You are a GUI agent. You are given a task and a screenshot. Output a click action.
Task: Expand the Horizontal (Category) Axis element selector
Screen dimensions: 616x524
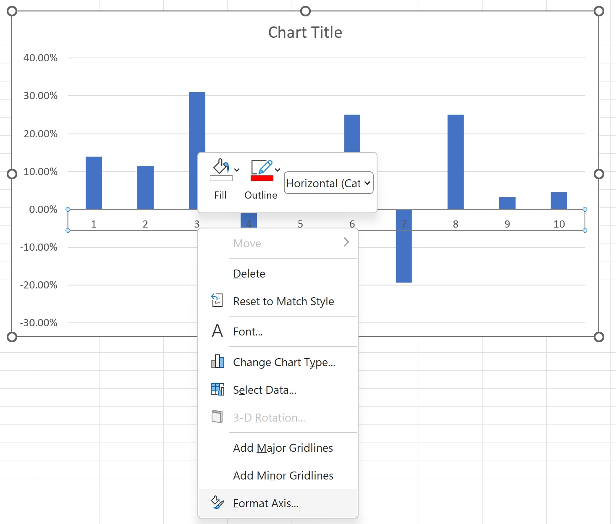click(x=329, y=183)
